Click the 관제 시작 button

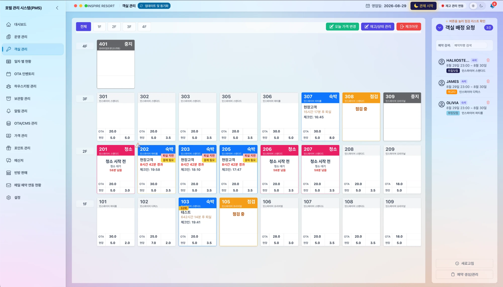coord(424,6)
